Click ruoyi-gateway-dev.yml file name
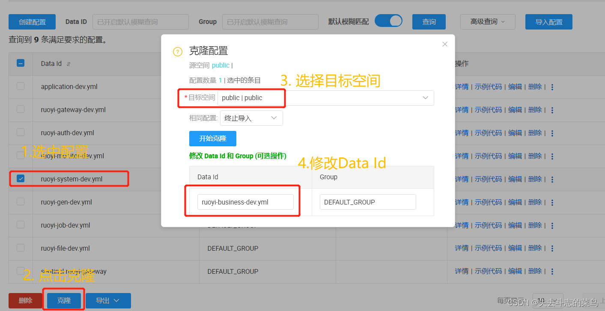 73,110
